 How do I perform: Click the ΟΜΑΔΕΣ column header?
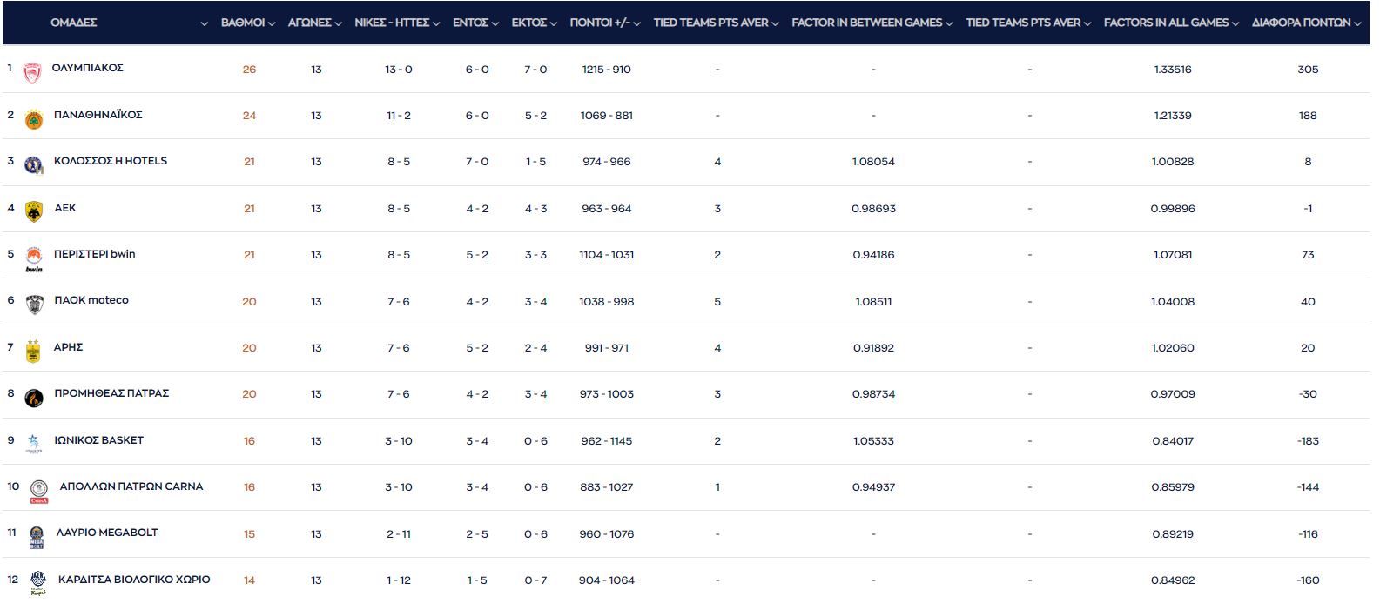coord(74,23)
